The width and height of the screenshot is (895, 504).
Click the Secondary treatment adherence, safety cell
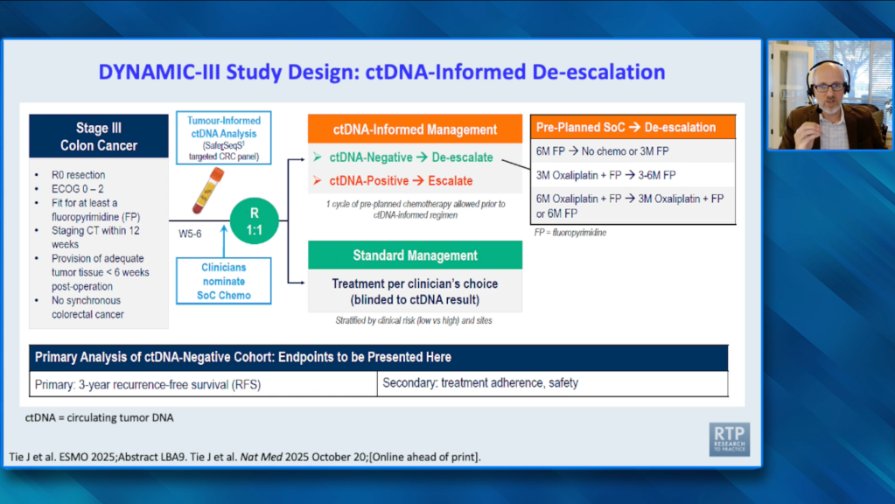click(553, 383)
